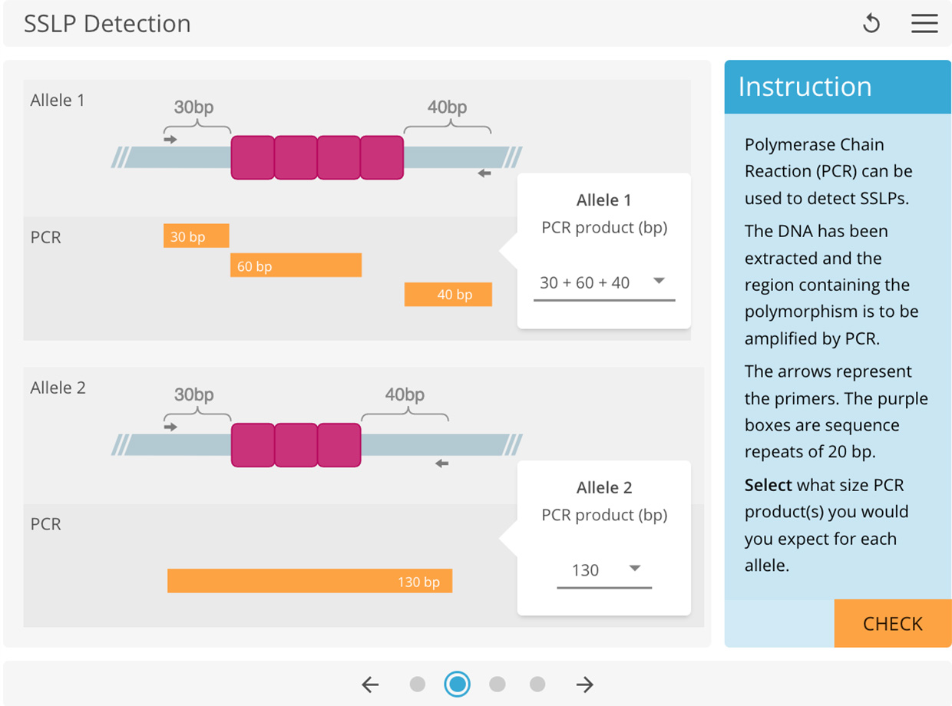Select the first pagination dot
The image size is (952, 706).
tap(418, 684)
